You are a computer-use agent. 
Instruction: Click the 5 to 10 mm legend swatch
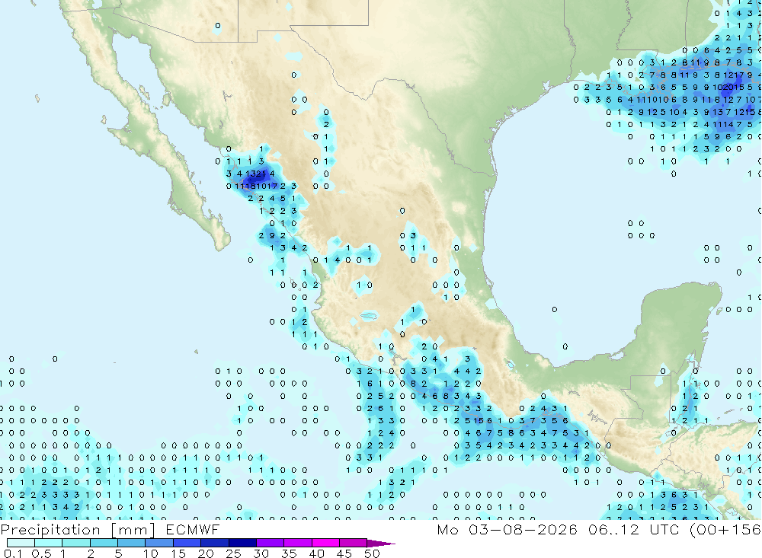(131, 543)
